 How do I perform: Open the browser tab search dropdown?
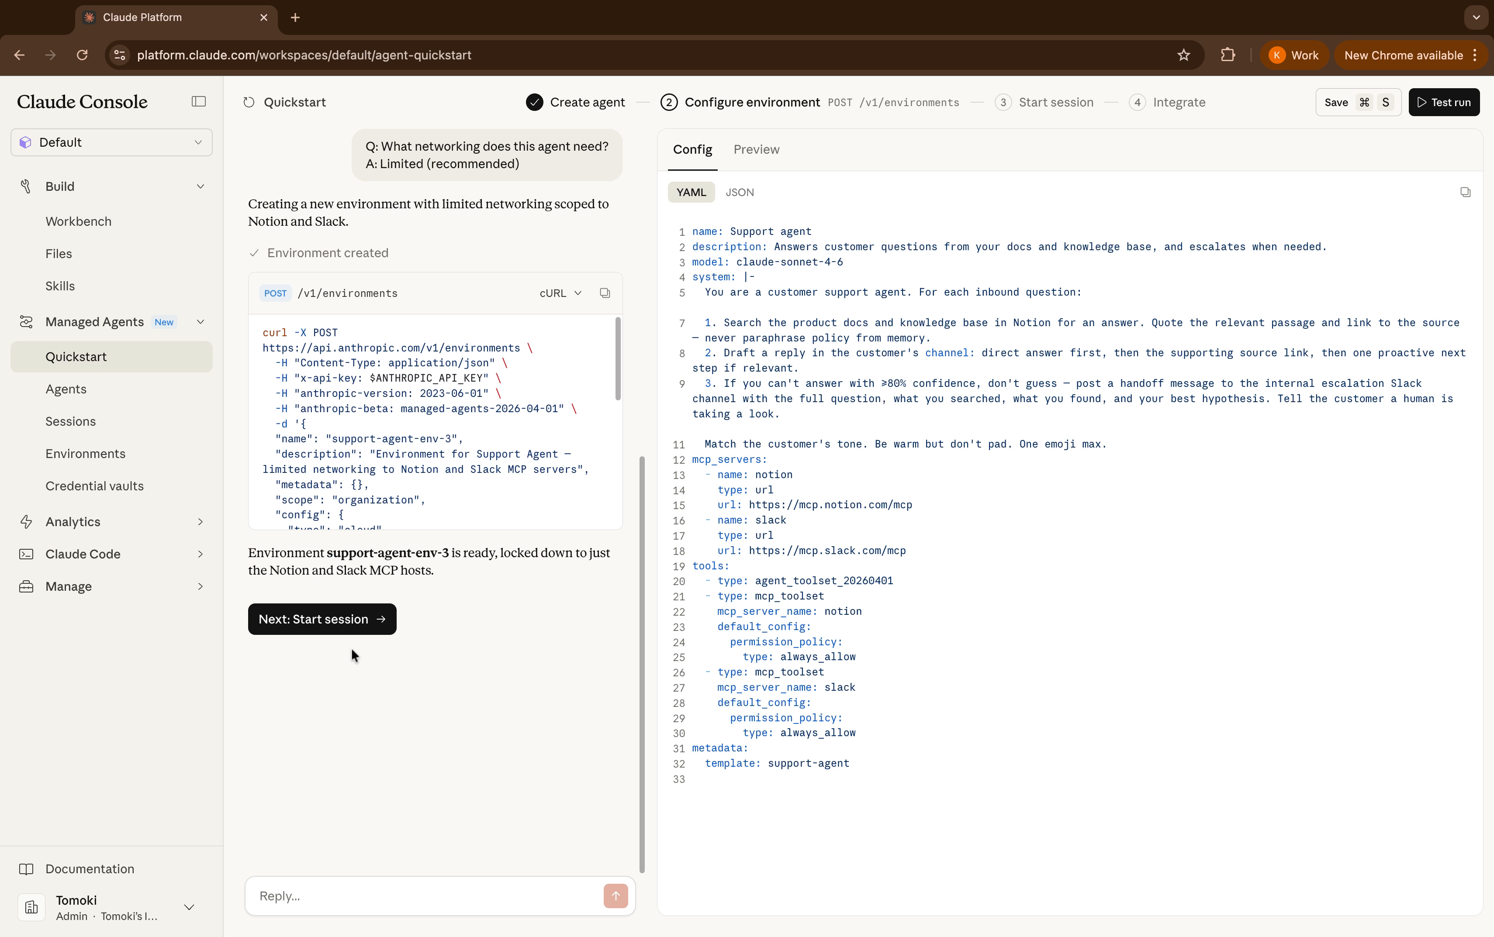click(1476, 17)
